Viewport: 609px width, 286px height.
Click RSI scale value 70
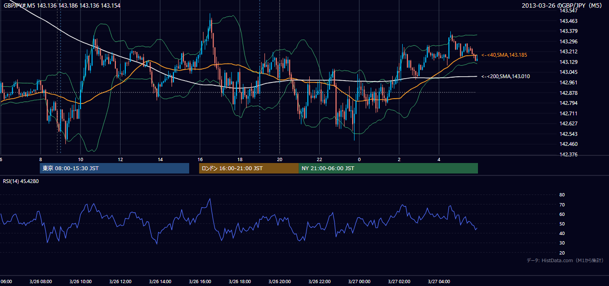pyautogui.click(x=562, y=204)
